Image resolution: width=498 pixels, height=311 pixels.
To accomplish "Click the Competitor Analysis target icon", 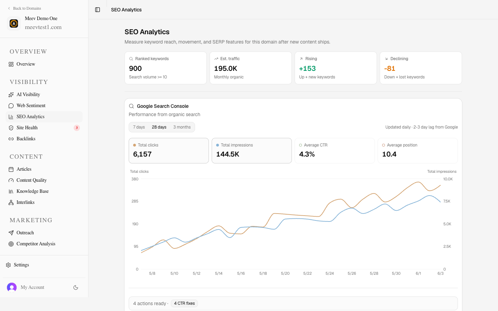I will point(11,244).
